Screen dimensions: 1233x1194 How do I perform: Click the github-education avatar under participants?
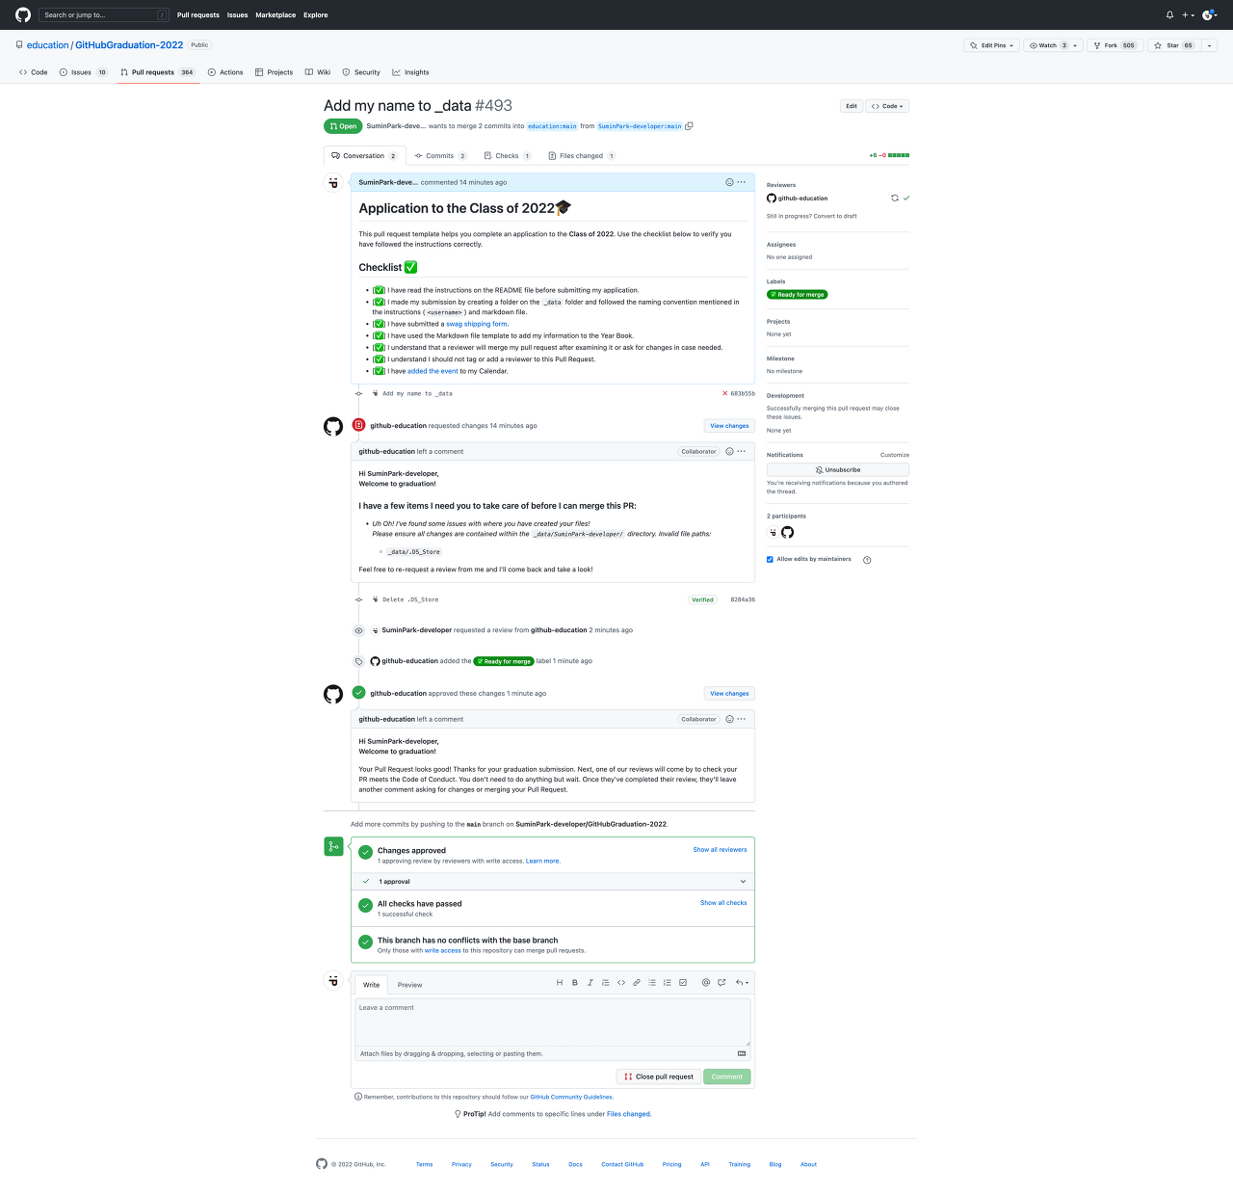788,532
